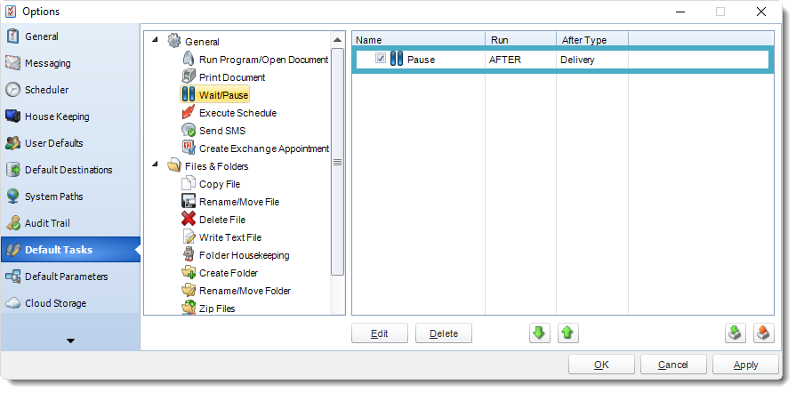Screen dimensions: 796x393
Task: Open the Default Parameters page
Action: 70,277
